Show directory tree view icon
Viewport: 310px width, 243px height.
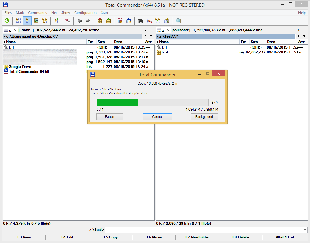tap(45, 21)
